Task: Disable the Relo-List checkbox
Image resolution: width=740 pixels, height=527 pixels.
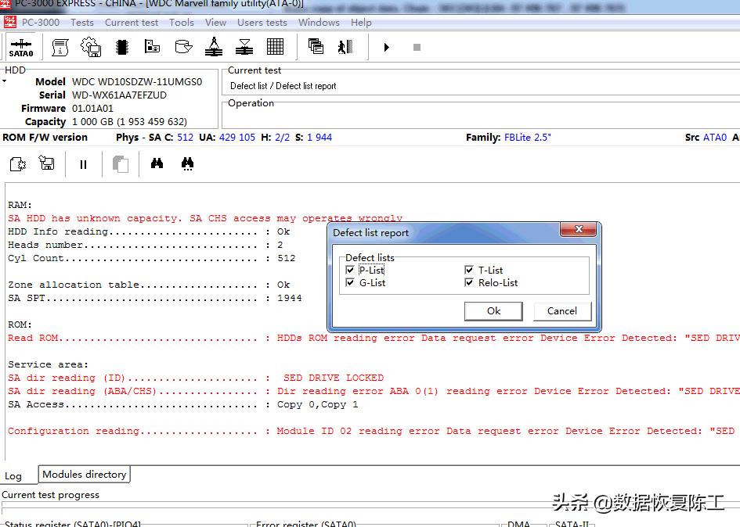Action: pos(469,283)
